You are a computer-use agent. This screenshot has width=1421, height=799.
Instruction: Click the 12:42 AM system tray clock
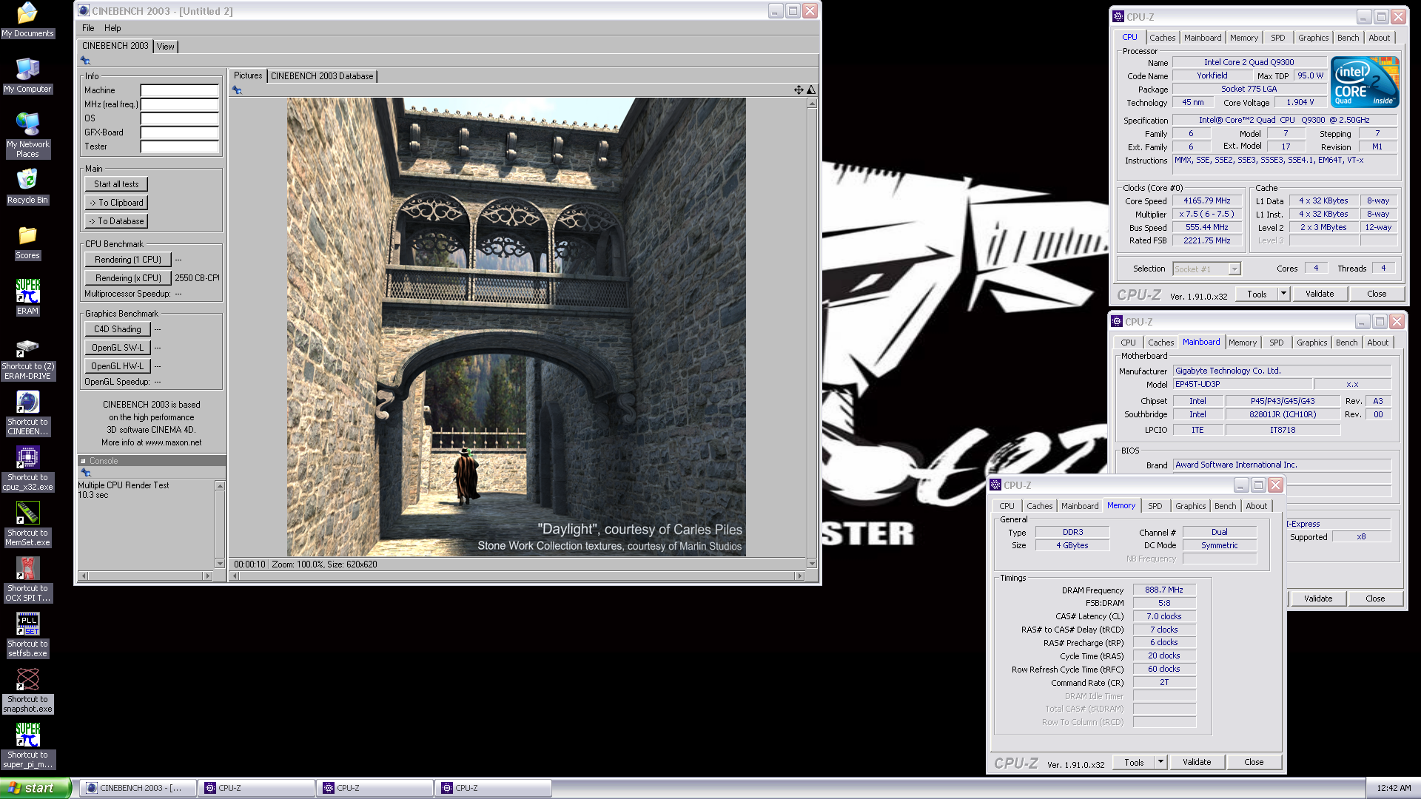coord(1394,789)
